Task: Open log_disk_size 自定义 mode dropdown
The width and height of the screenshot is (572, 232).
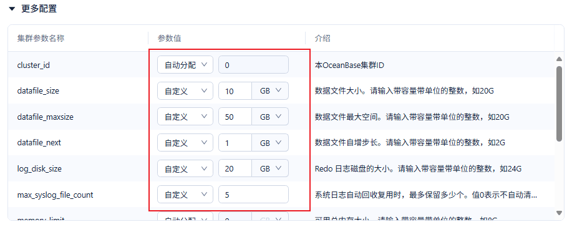Action: click(185, 168)
